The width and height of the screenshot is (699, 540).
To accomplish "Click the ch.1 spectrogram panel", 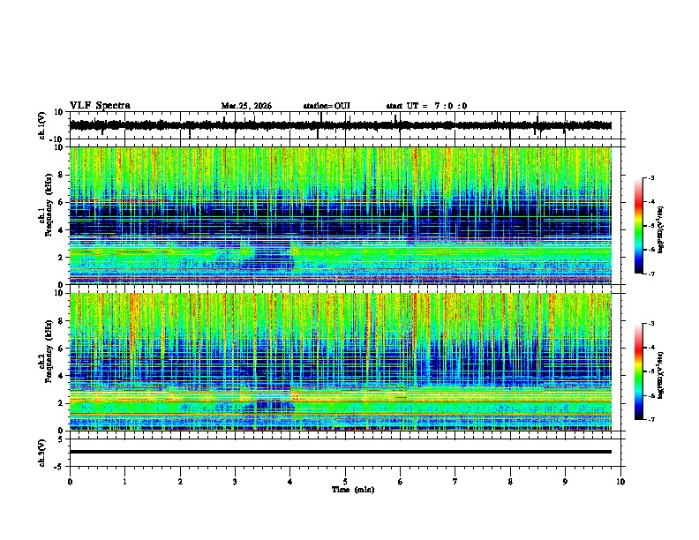I will click(x=341, y=215).
